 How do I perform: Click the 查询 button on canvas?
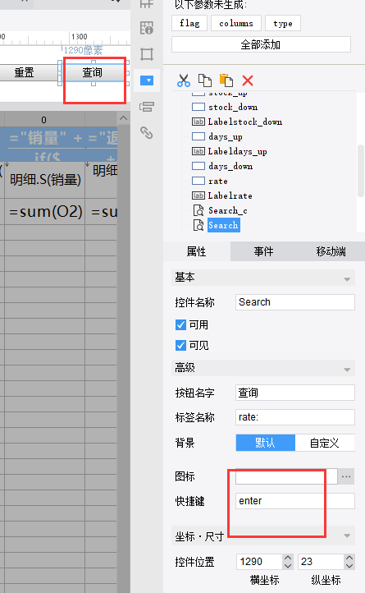coord(93,72)
